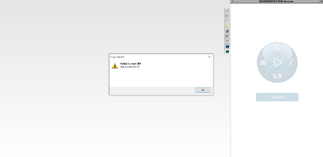Click the open folder icon in side toolbar
The height and width of the screenshot is (157, 323).
[x=227, y=21]
